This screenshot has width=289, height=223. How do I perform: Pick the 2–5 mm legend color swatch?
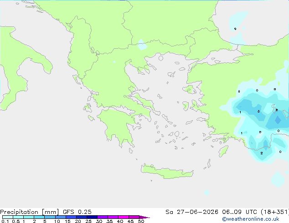tap(39, 217)
